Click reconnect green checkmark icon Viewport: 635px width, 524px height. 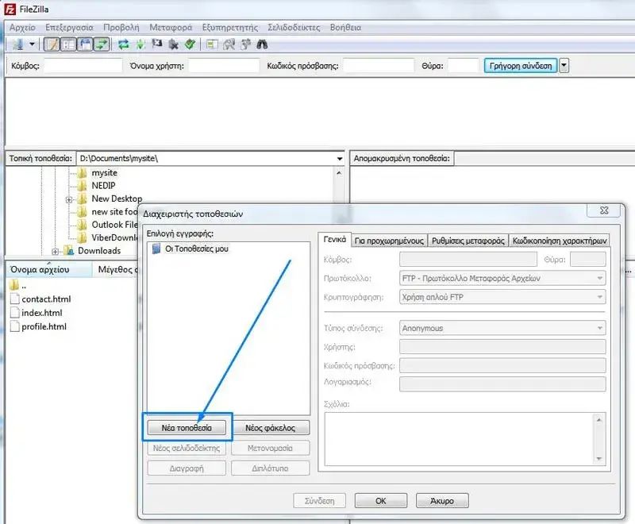(190, 44)
